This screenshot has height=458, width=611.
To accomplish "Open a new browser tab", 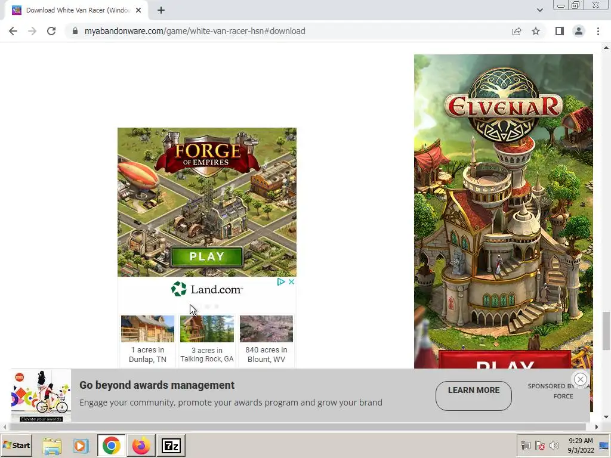I will click(161, 10).
